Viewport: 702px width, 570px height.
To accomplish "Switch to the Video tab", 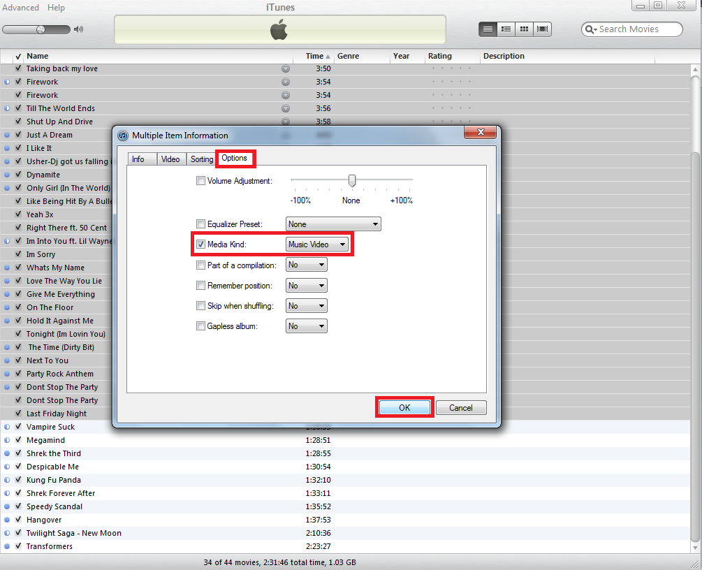I will [170, 159].
